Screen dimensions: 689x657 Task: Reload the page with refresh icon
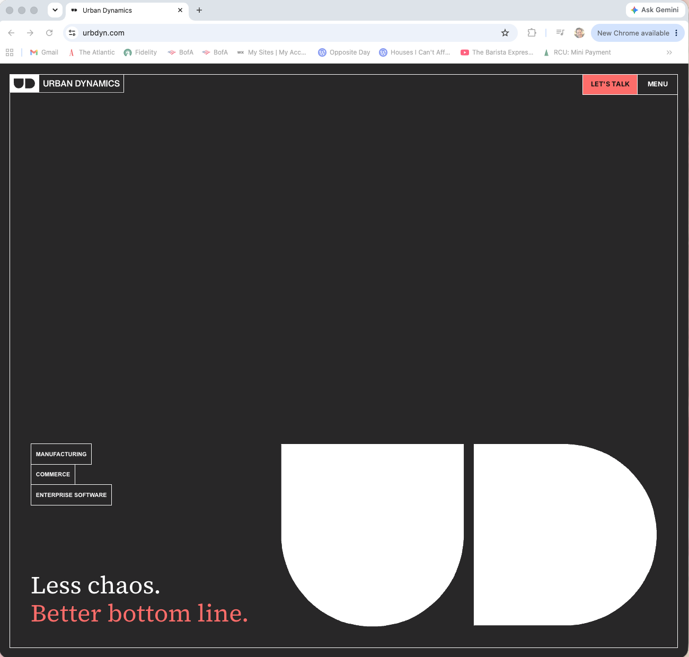(x=49, y=33)
